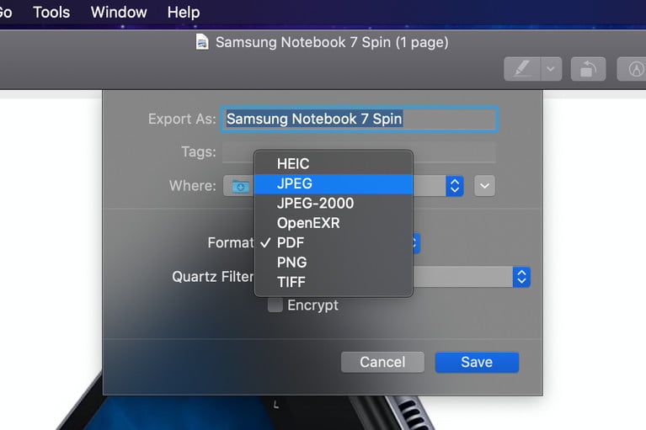Click the highlight pen icon in toolbar
The width and height of the screenshot is (646, 430).
522,69
